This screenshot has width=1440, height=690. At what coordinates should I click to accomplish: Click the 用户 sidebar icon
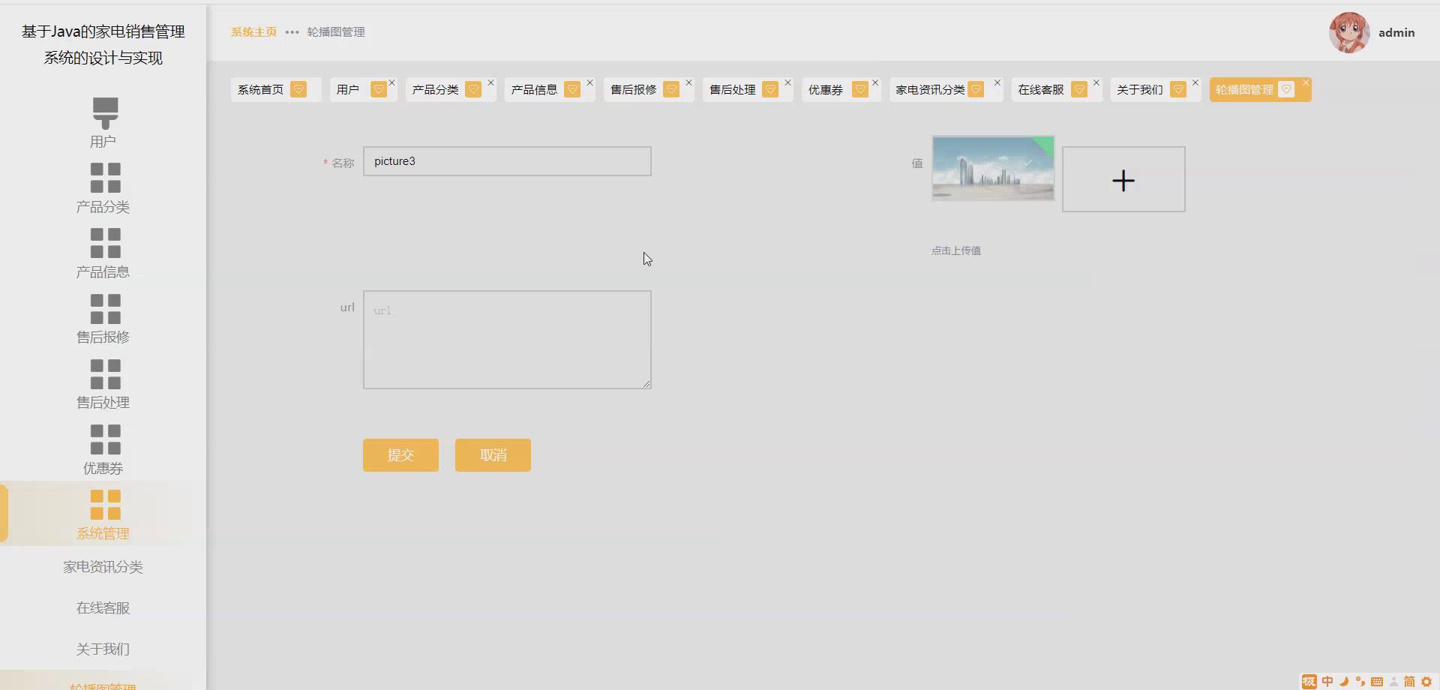coord(105,113)
